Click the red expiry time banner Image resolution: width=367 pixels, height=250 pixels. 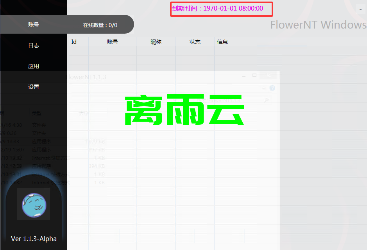point(221,9)
